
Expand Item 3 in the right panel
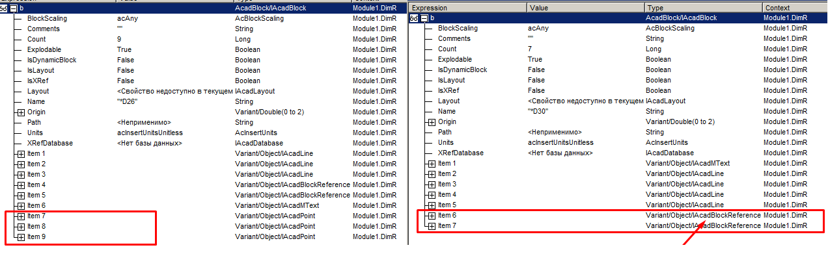coord(432,184)
